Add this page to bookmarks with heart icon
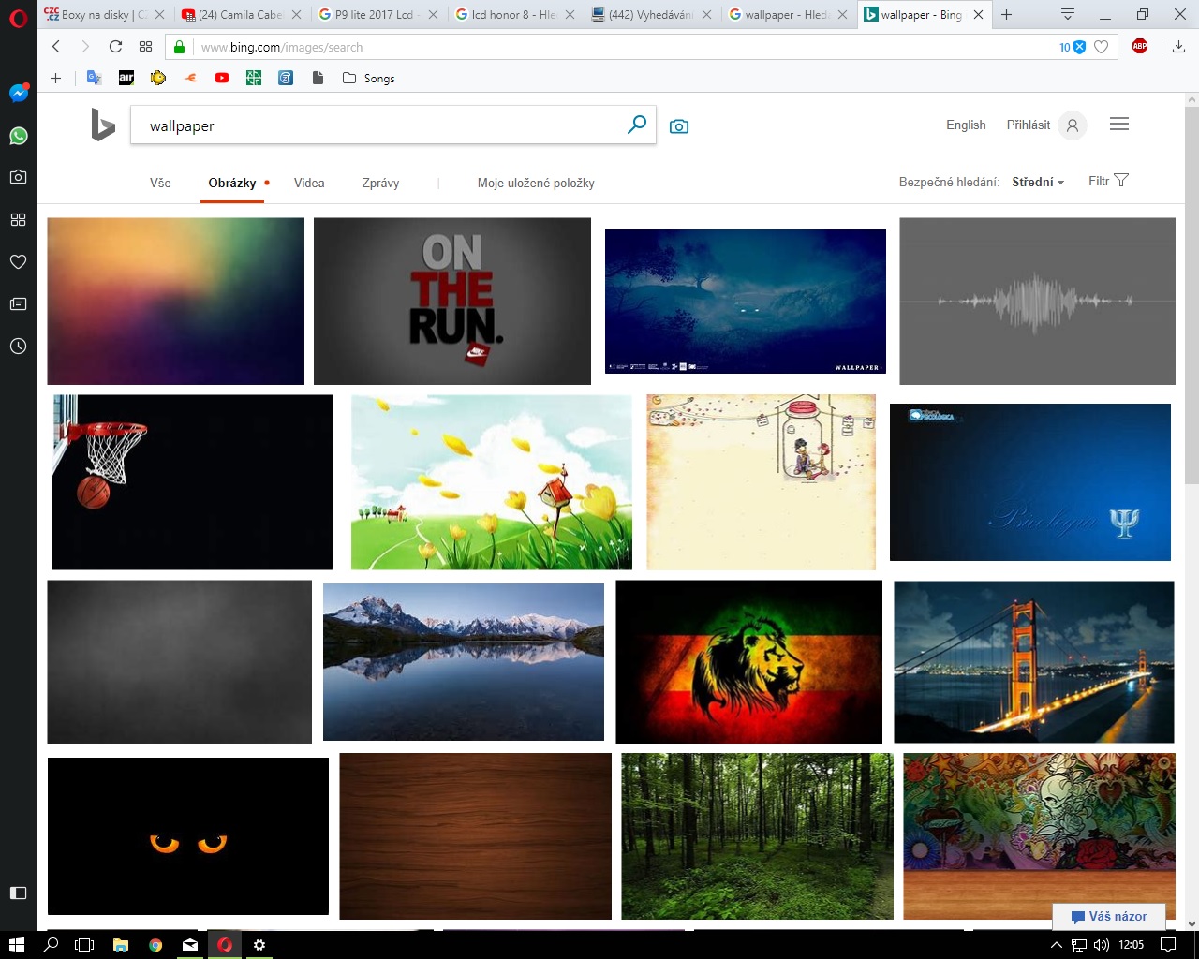The image size is (1199, 959). [x=1102, y=47]
